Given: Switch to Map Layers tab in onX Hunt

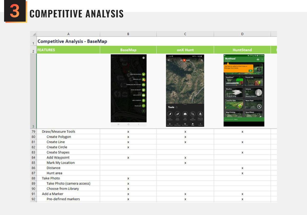Looking at the screenshot, I should coord(170,124).
